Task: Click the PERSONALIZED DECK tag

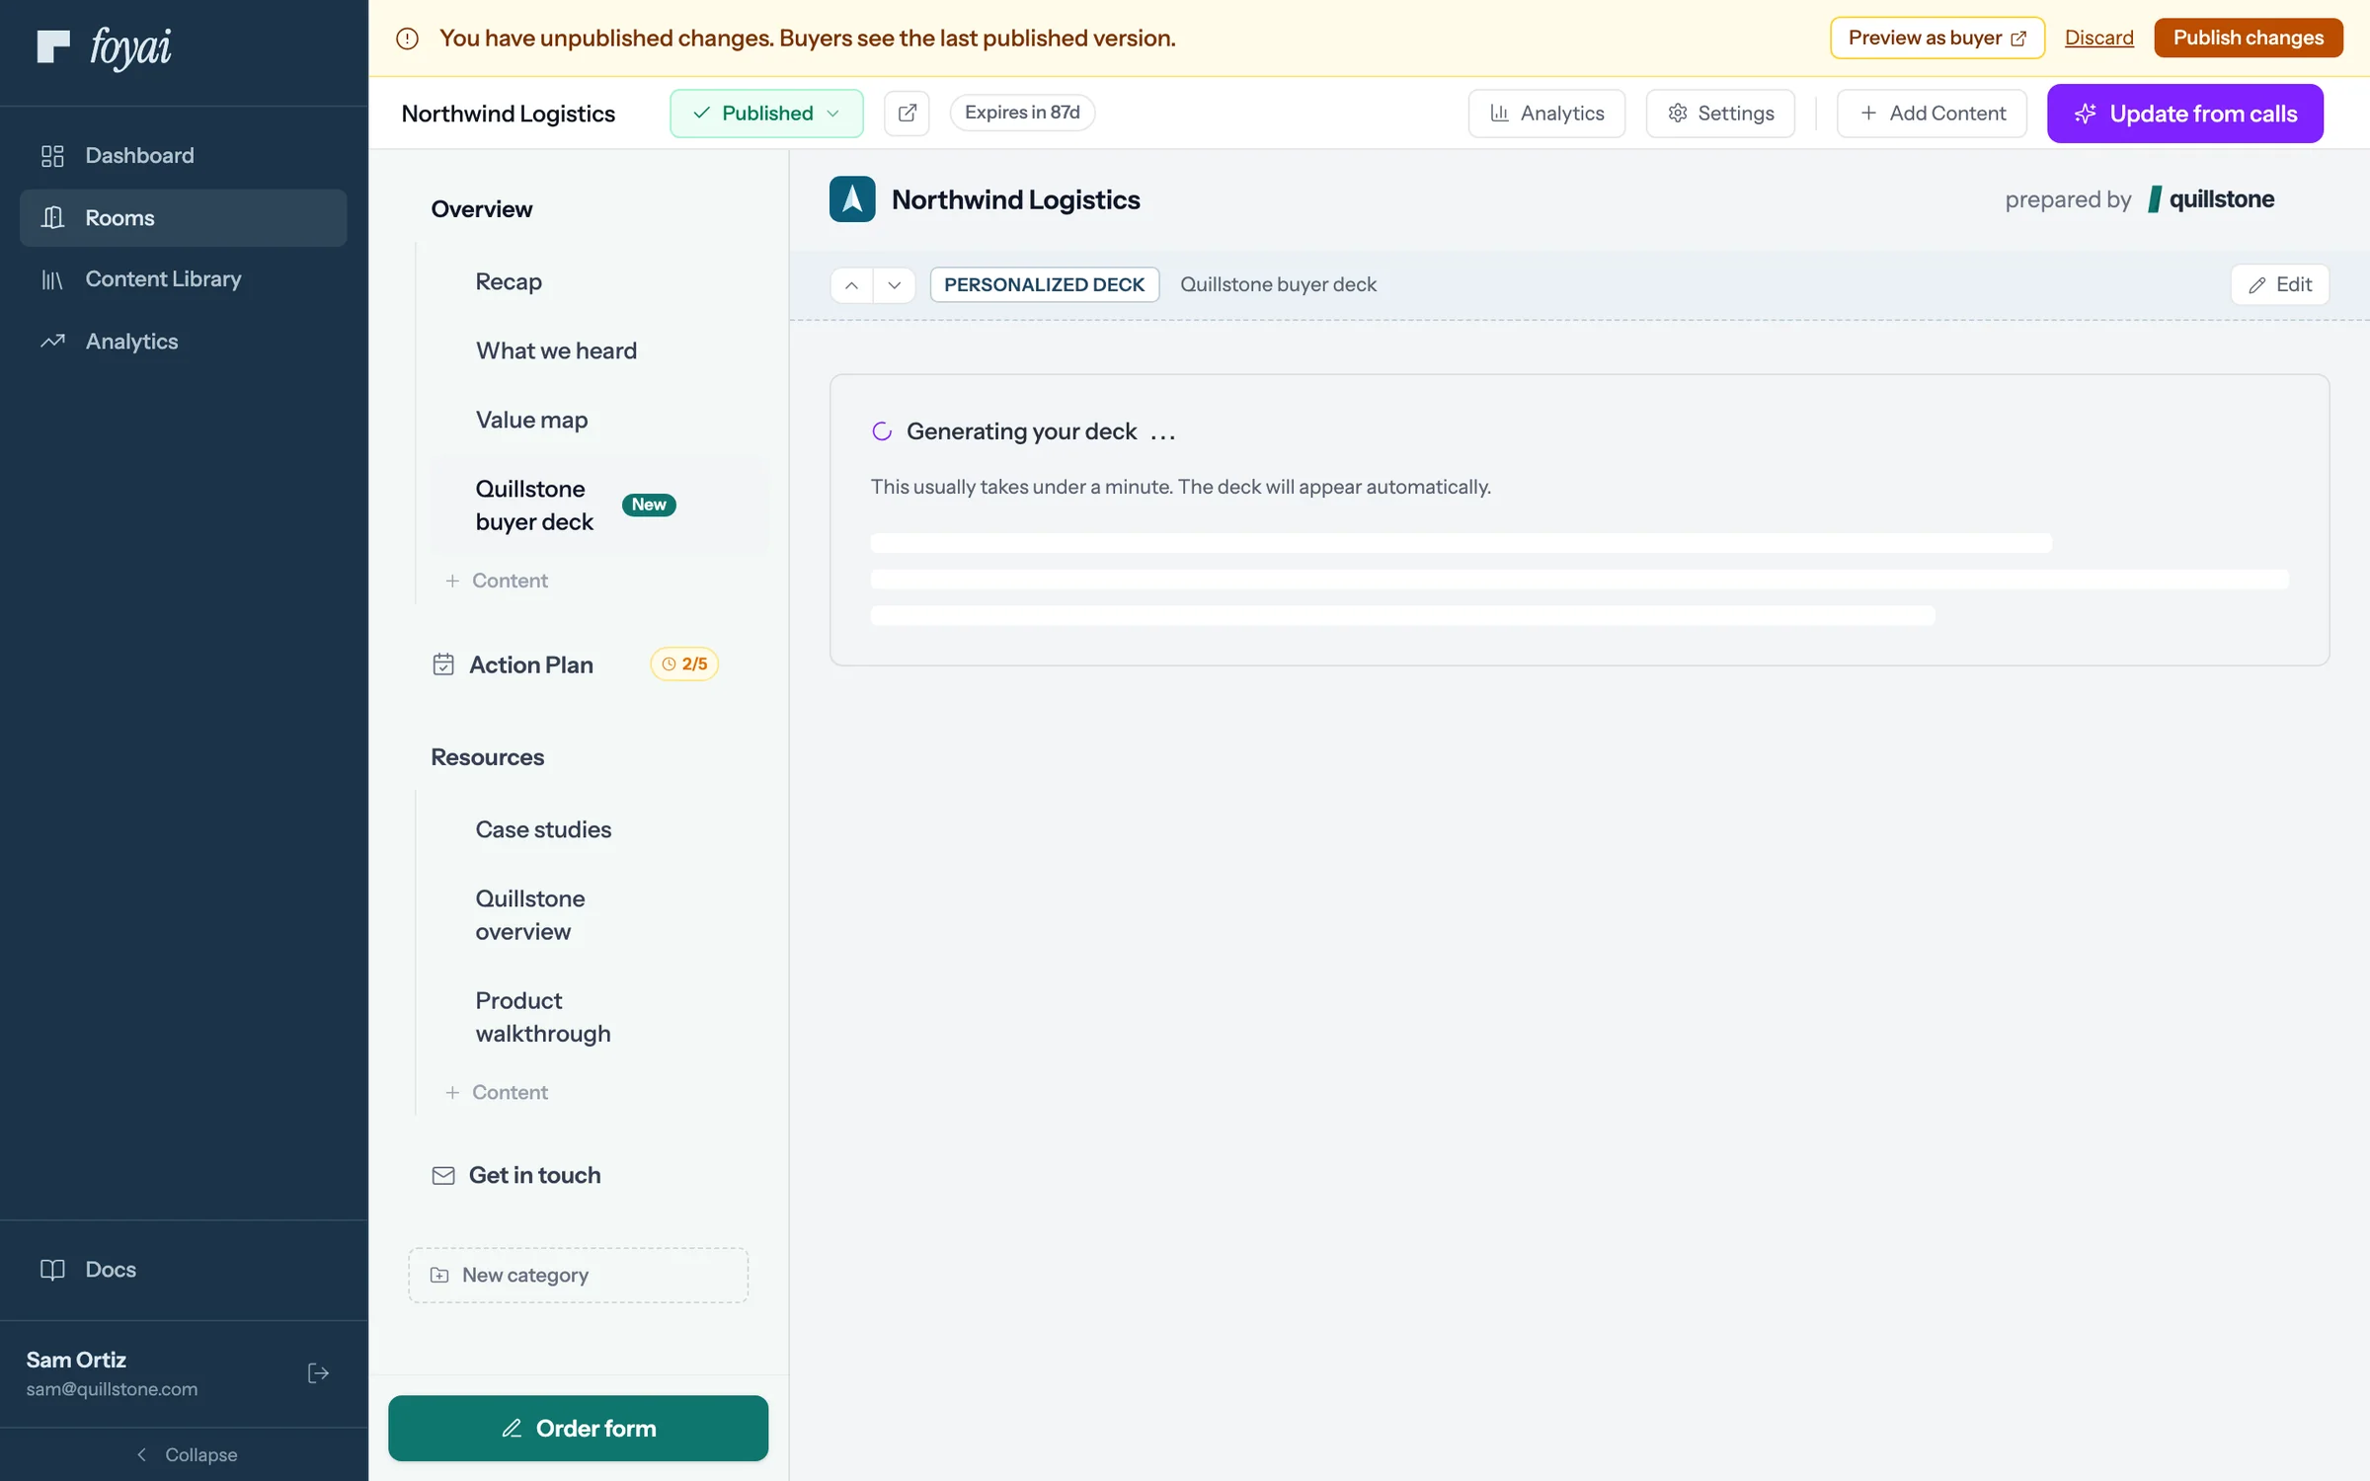Action: [x=1044, y=284]
